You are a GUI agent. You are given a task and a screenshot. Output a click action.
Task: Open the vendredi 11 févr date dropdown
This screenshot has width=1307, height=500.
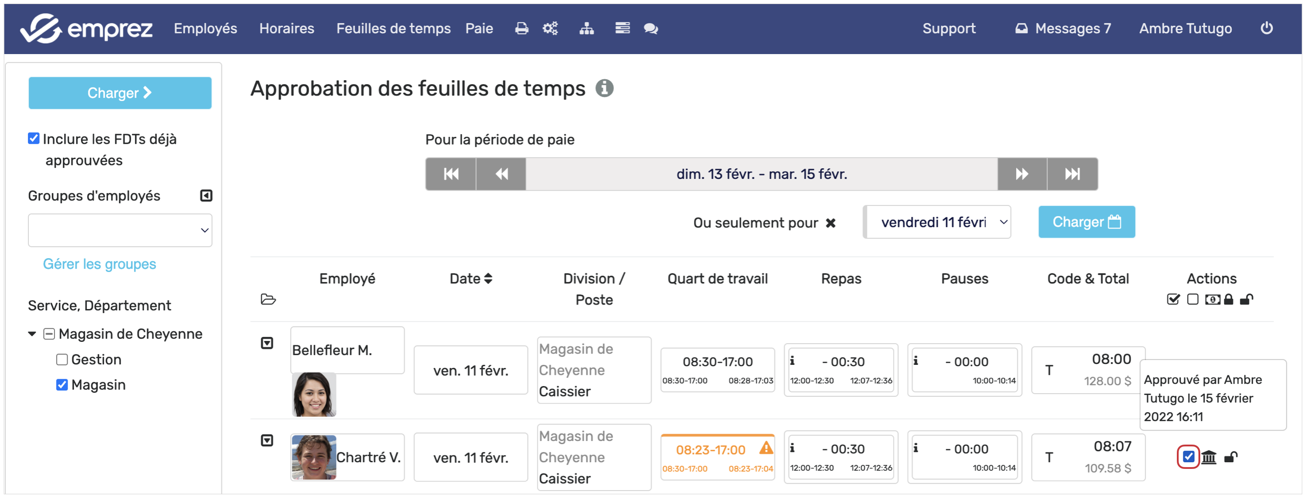pos(937,223)
